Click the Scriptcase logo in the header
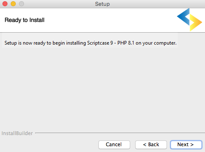205x152 pixels. [x=189, y=20]
